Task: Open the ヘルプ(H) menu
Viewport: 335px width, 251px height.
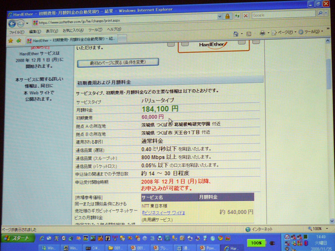Action: [x=114, y=29]
